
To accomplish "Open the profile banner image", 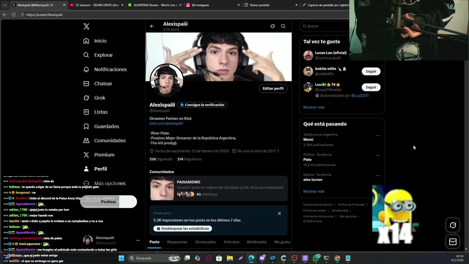I will tap(219, 57).
